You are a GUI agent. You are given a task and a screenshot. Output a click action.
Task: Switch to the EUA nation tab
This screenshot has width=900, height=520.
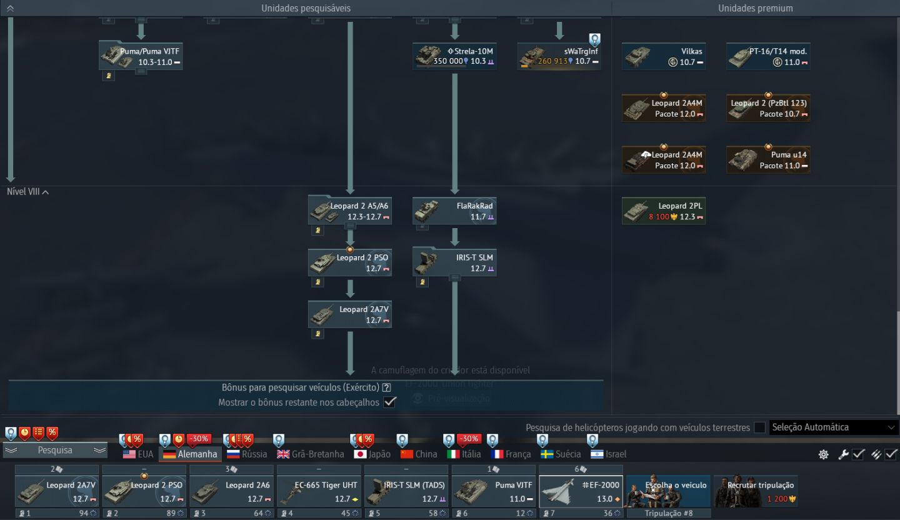point(138,454)
